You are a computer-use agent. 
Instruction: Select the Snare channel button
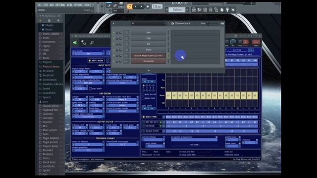click(x=149, y=49)
